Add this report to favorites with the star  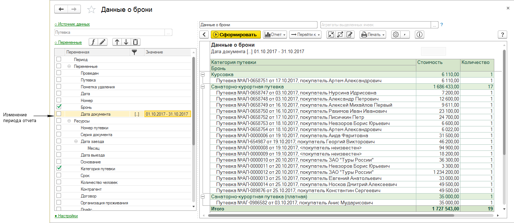coord(92,10)
